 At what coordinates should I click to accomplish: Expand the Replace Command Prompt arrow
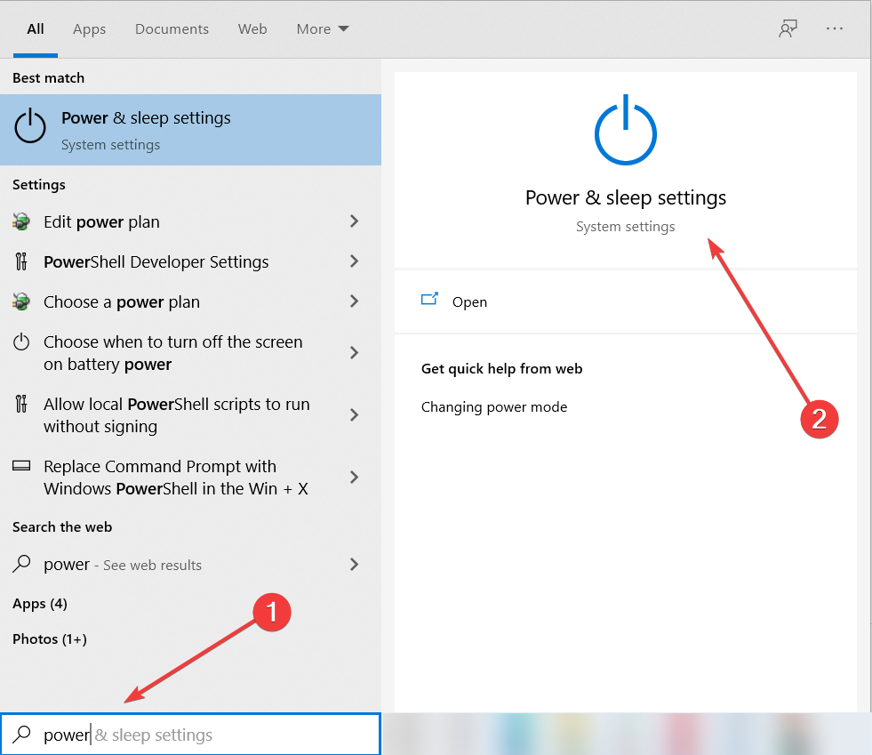click(355, 478)
